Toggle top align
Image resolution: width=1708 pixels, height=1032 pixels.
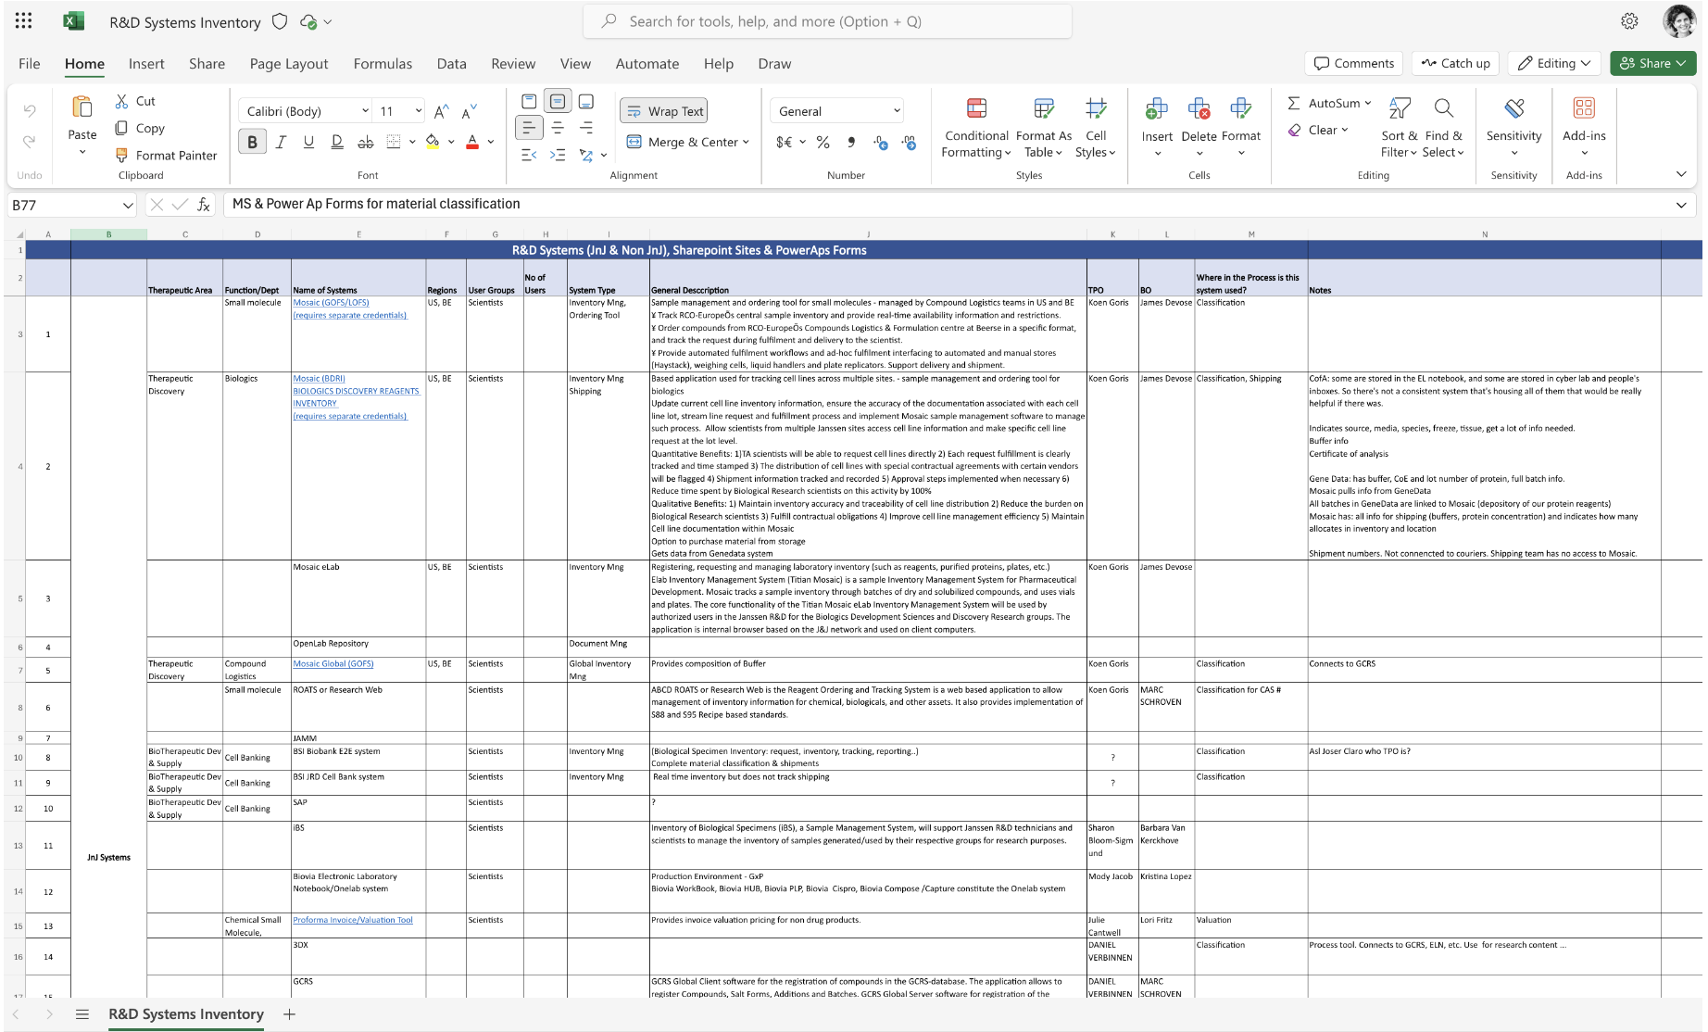(529, 101)
